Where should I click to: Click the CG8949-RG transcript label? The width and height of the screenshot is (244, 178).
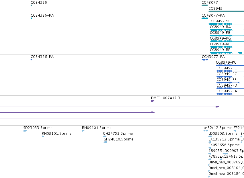pyautogui.click(x=220, y=38)
